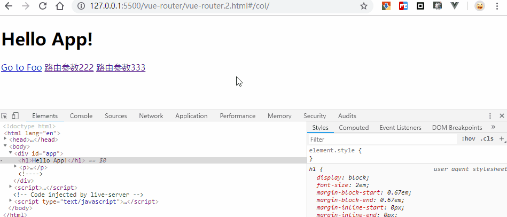Open the download extension icon with the green arrow
This screenshot has height=217, width=507.
(386, 6)
